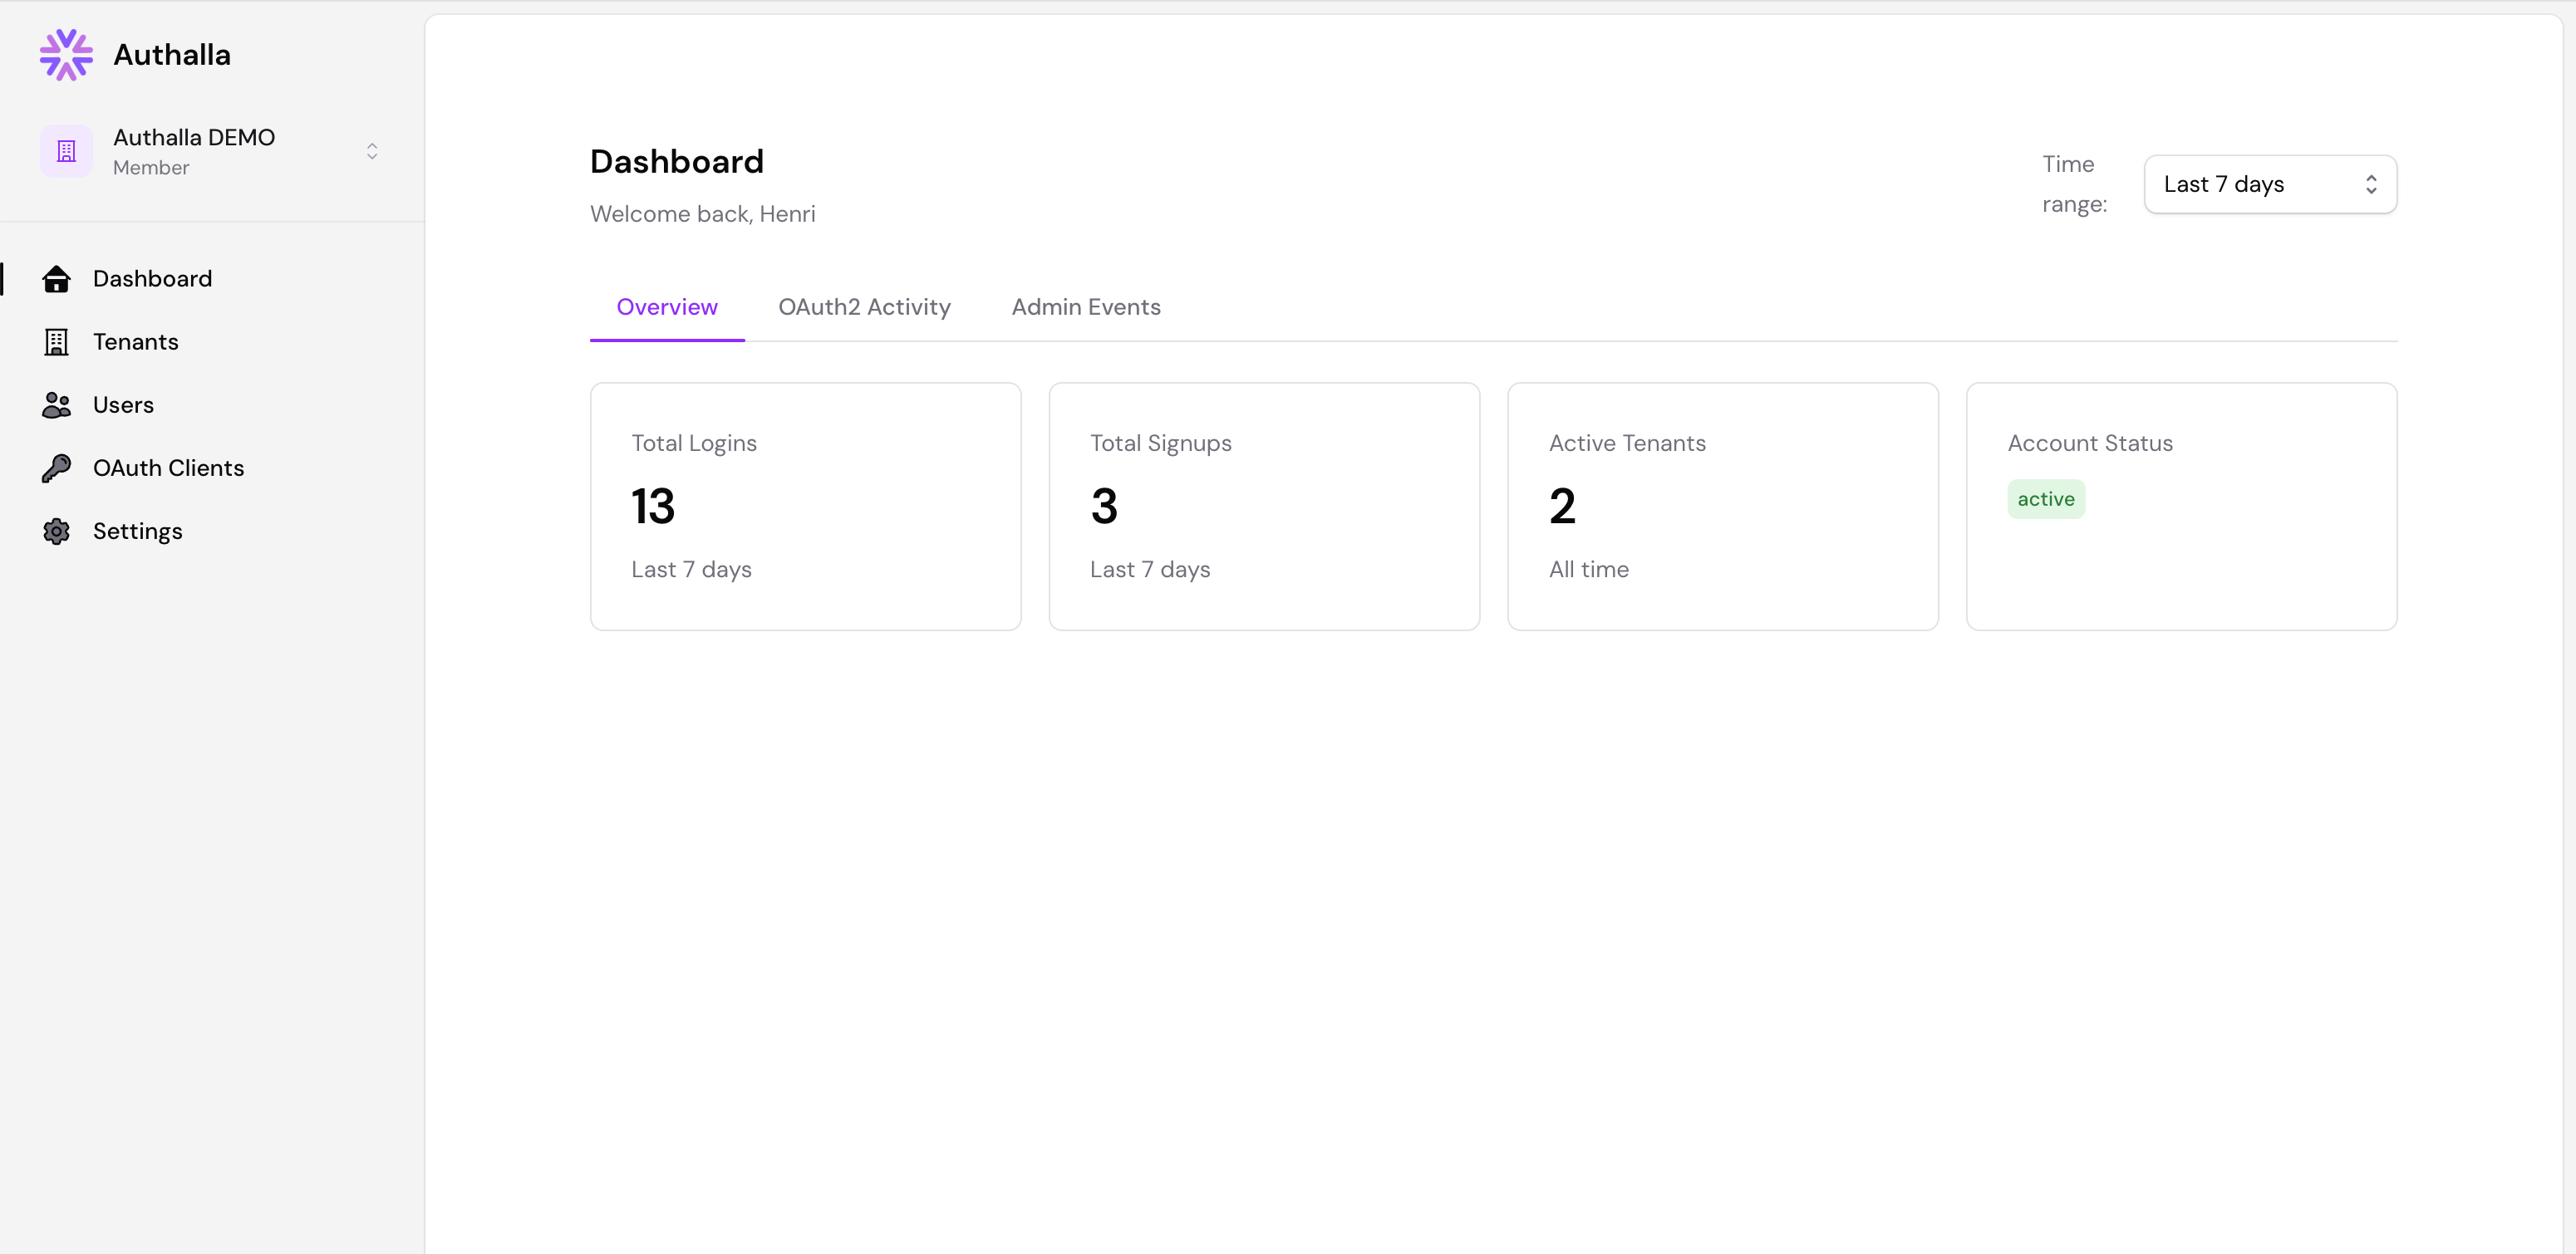The image size is (2576, 1254).
Task: Toggle the Overview tab selection
Action: tap(667, 306)
